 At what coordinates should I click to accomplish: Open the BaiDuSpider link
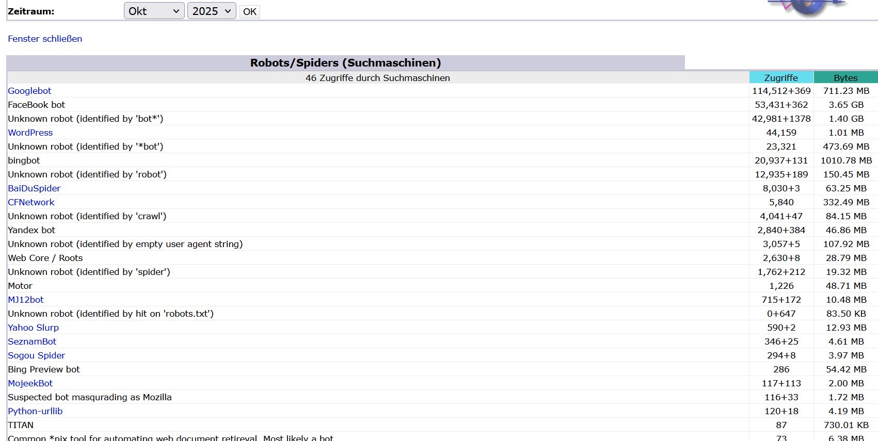[34, 188]
